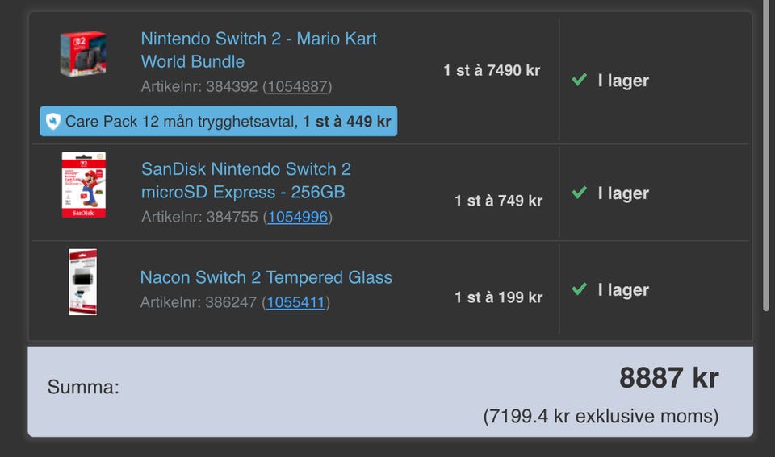Click the 1 st à 7490 kr price
This screenshot has width=775, height=457.
pos(492,70)
